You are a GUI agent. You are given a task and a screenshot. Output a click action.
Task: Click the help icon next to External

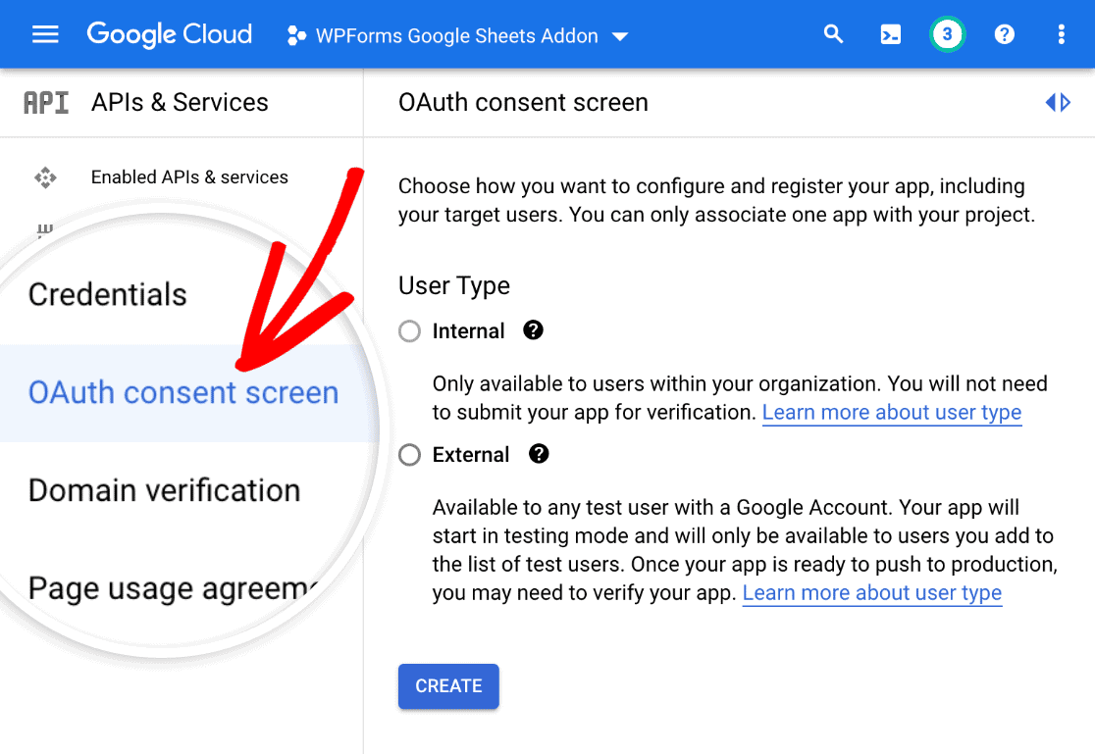pyautogui.click(x=539, y=454)
